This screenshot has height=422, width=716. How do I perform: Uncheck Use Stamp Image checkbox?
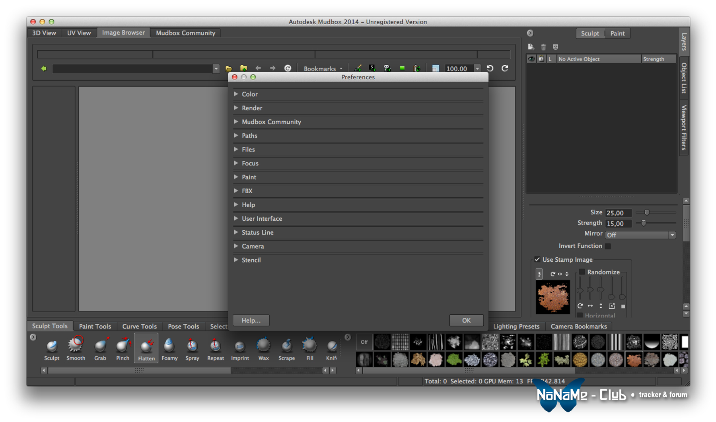[537, 259]
